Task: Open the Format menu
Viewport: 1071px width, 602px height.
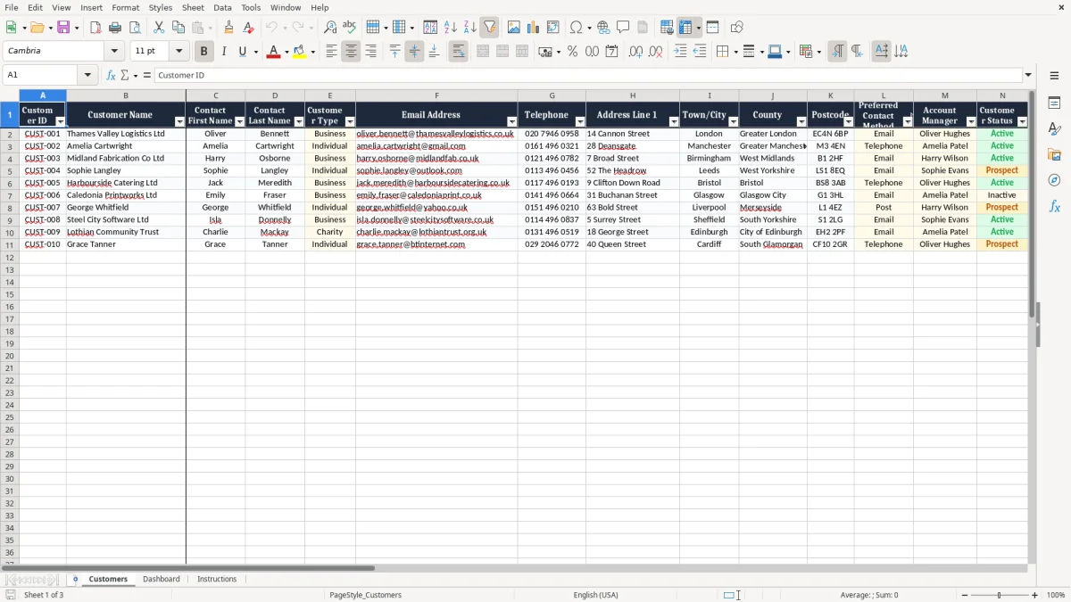Action: click(125, 7)
